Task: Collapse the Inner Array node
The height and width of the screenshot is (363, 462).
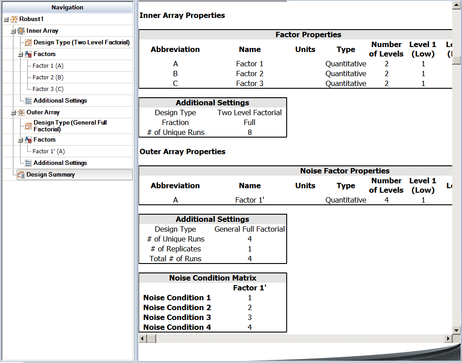Action: (13, 31)
